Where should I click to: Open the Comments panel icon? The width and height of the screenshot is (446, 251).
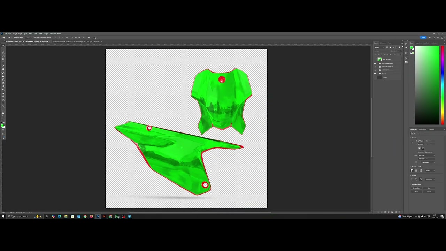coord(406,48)
